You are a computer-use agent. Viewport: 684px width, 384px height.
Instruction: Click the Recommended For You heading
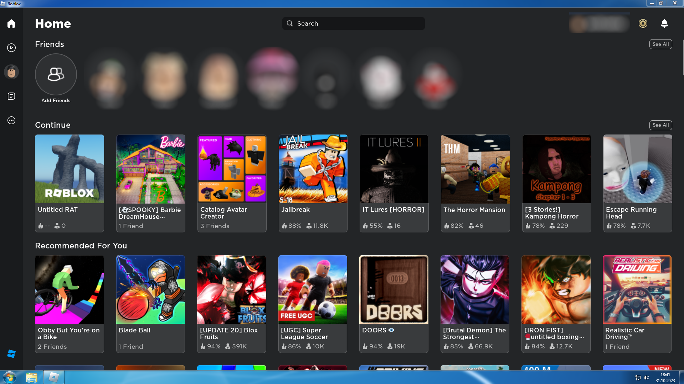point(81,246)
